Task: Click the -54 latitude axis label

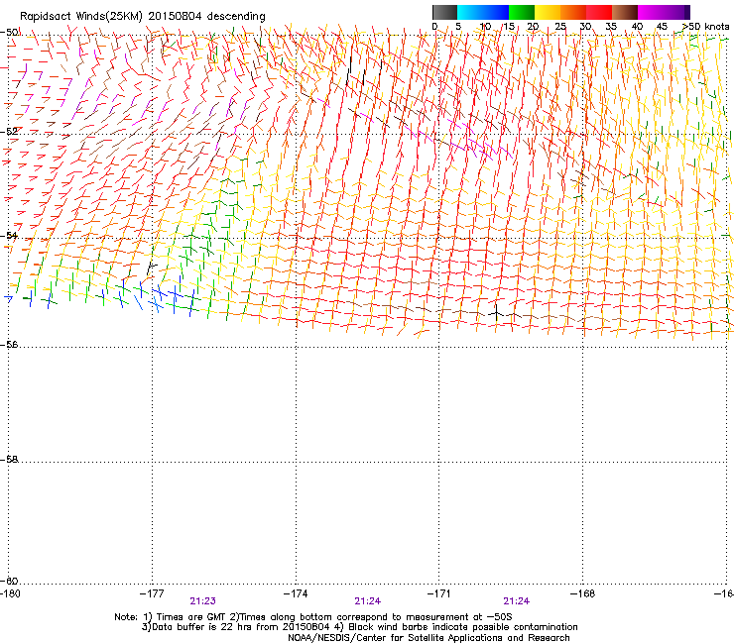Action: pyautogui.click(x=9, y=235)
